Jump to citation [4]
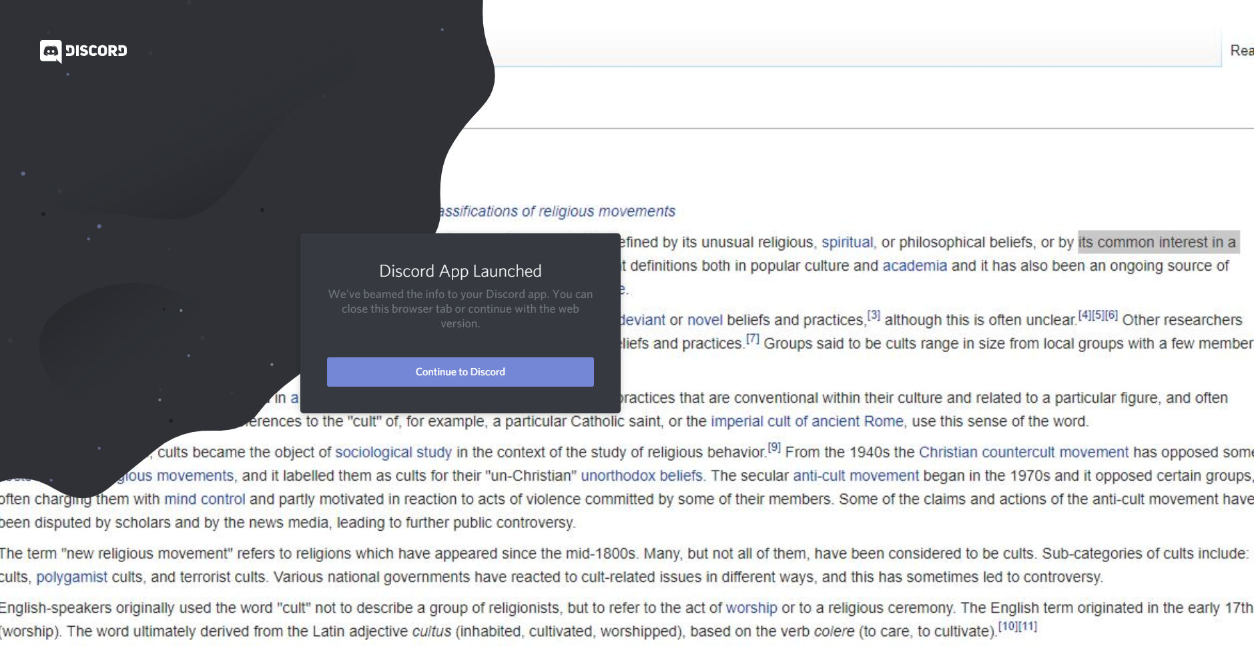 point(1084,315)
